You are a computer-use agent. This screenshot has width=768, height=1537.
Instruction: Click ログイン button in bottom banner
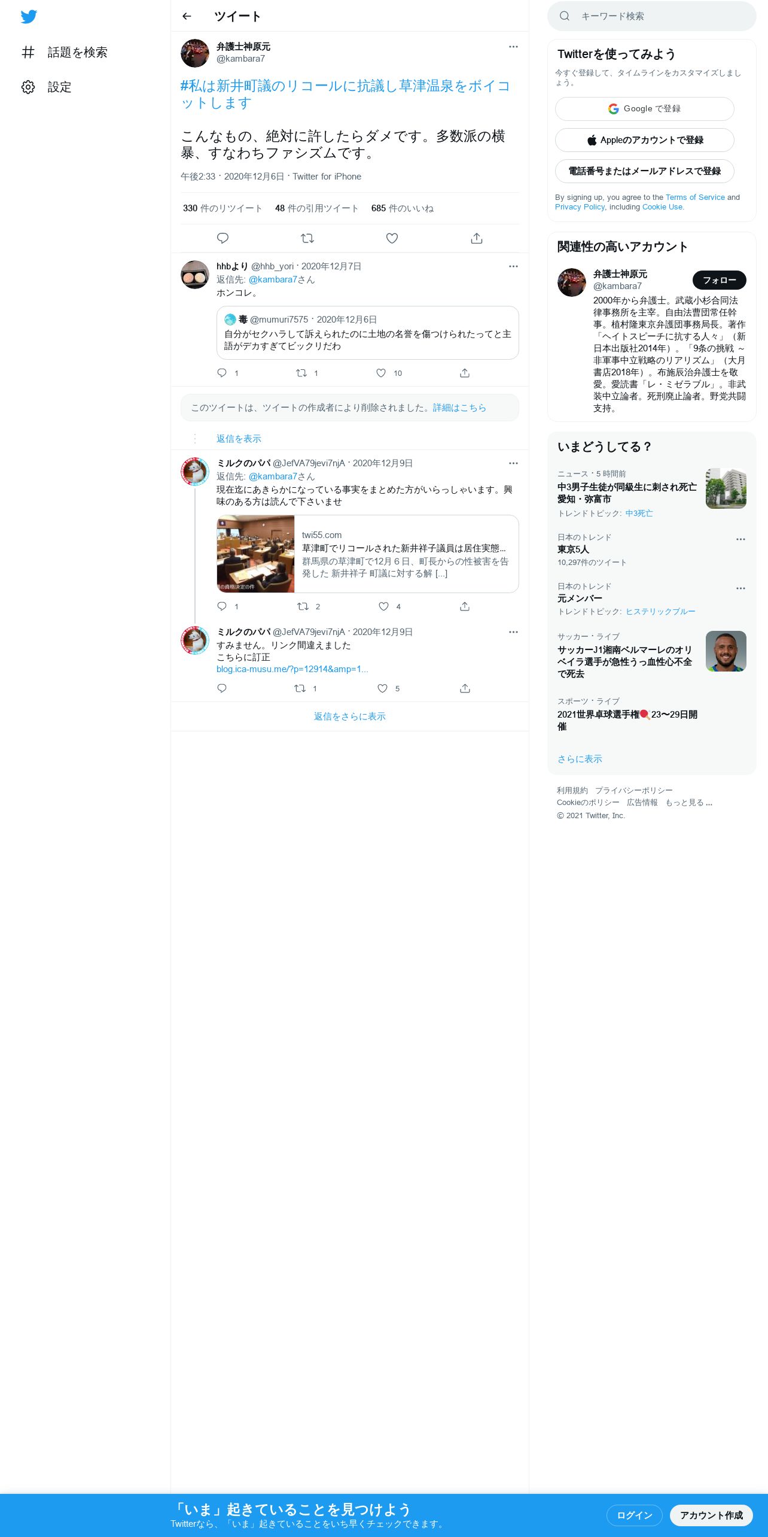(635, 1515)
